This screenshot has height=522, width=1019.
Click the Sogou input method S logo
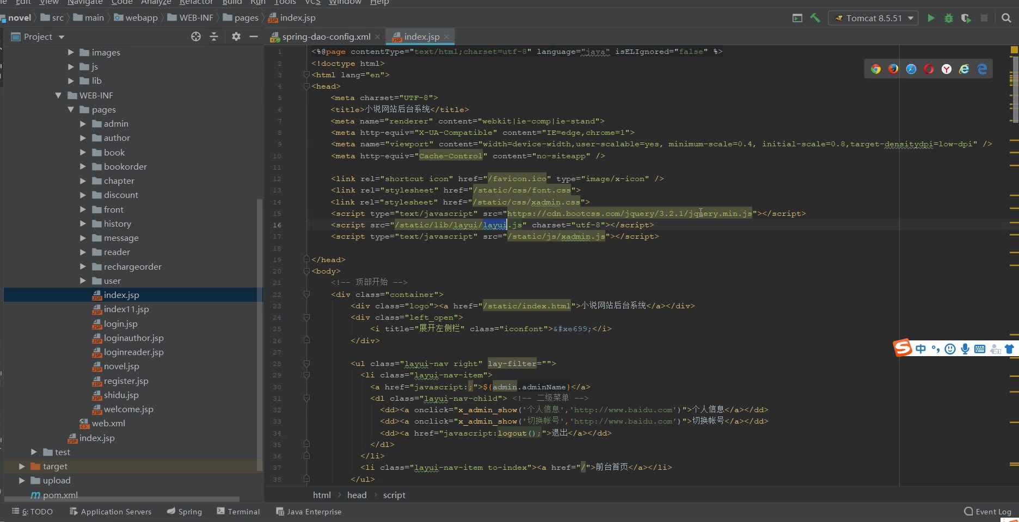903,347
